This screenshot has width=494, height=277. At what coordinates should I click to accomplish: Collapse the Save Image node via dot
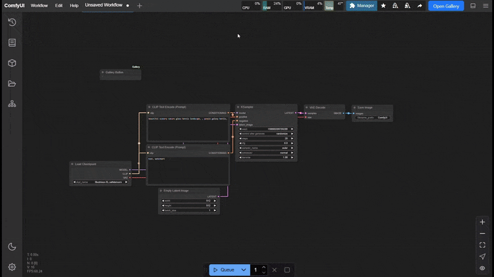point(354,107)
